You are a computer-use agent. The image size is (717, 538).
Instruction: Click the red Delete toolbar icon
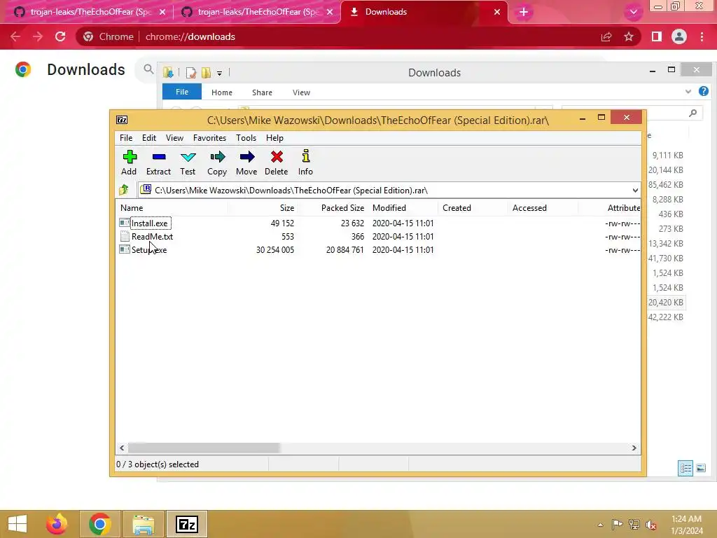(x=276, y=163)
